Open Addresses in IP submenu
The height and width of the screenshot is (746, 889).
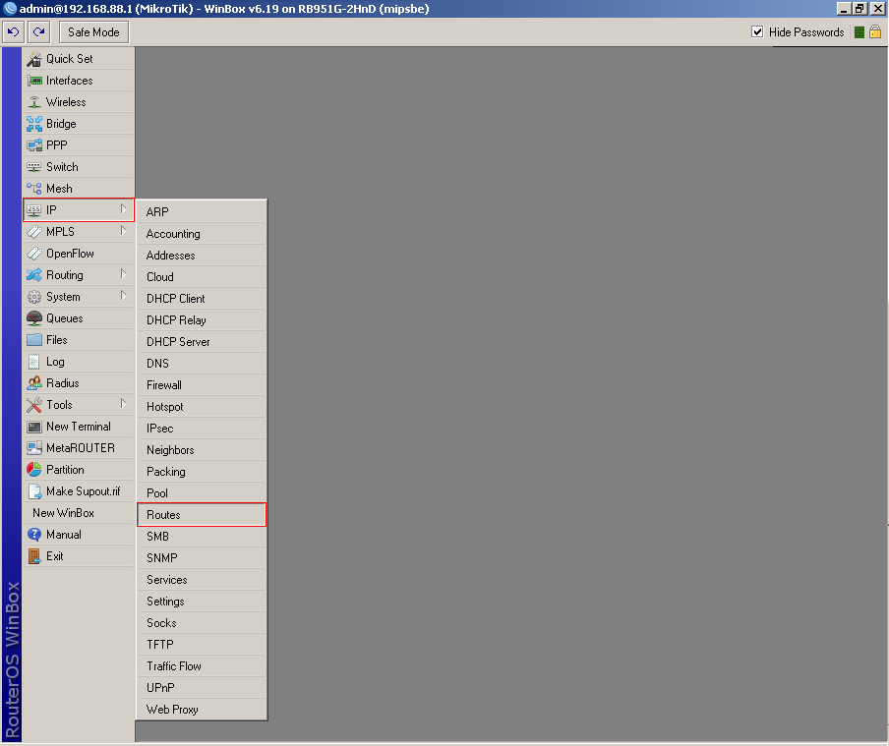[202, 256]
